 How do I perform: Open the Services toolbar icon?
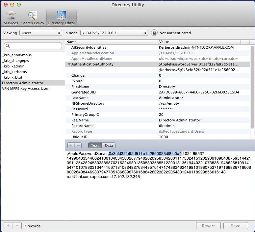coord(11,17)
